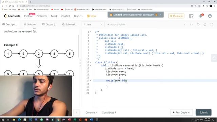The height and width of the screenshot is (122, 217).
Task: Close the Reverse Linked List tab
Action: point(26,2)
